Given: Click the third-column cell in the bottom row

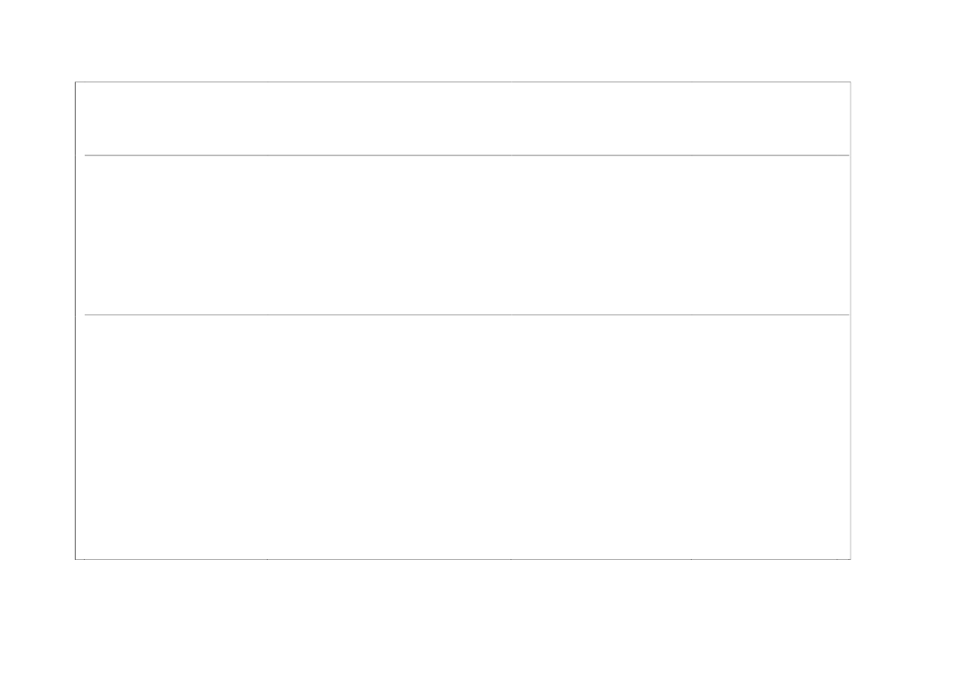Looking at the screenshot, I should tap(600, 437).
